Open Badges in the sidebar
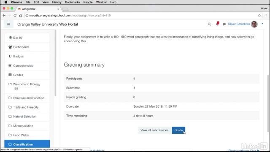The image size is (270, 152). pos(27,56)
